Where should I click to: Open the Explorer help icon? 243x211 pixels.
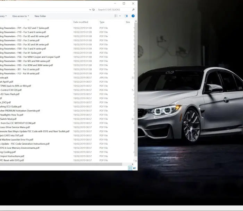133,16
